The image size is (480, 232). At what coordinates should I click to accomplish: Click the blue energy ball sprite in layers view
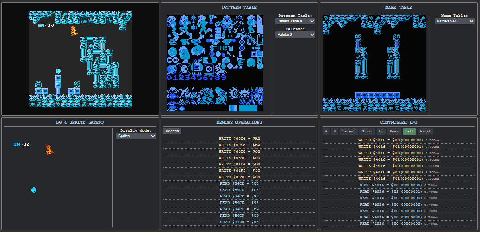(34, 190)
